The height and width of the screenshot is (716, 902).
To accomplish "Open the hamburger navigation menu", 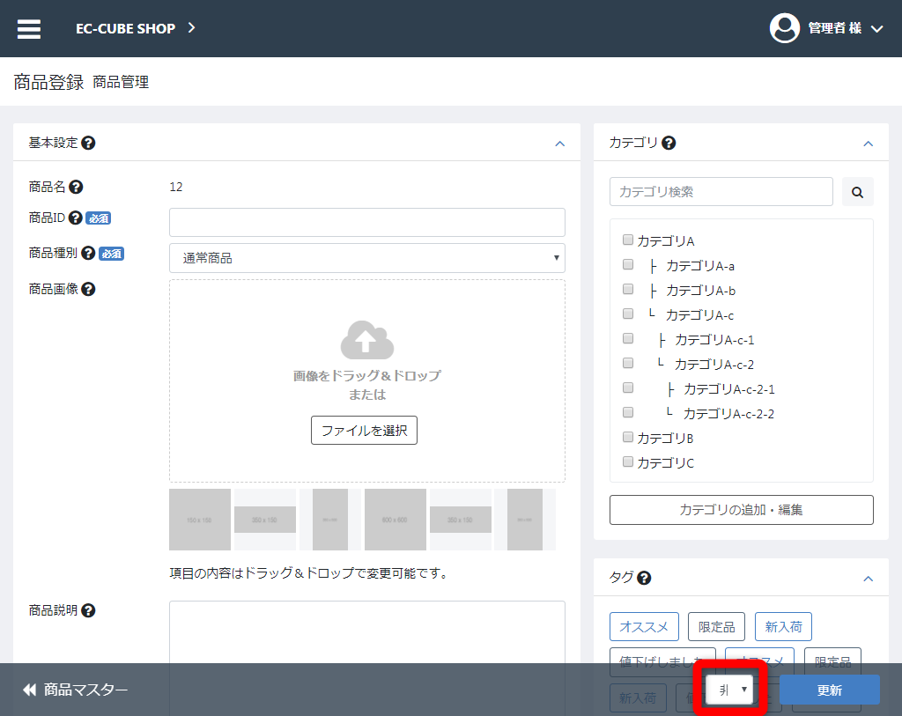I will [x=29, y=27].
